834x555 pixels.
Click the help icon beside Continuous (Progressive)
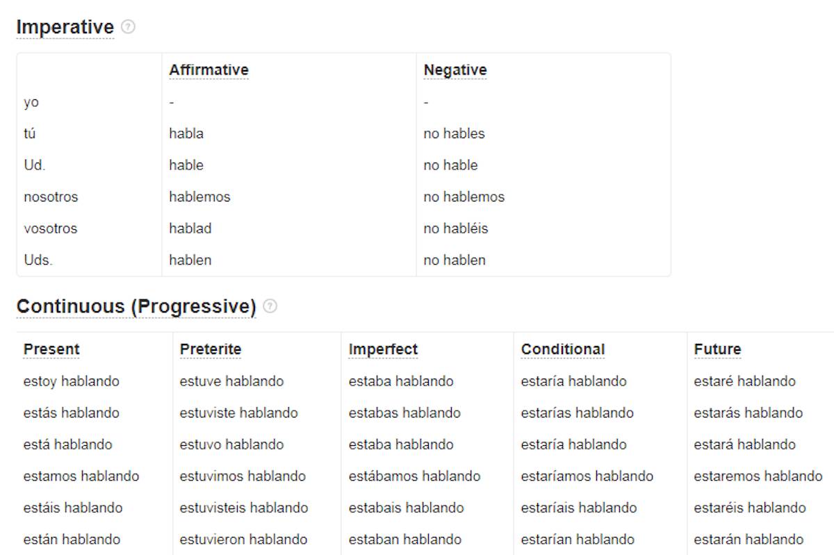pos(270,306)
